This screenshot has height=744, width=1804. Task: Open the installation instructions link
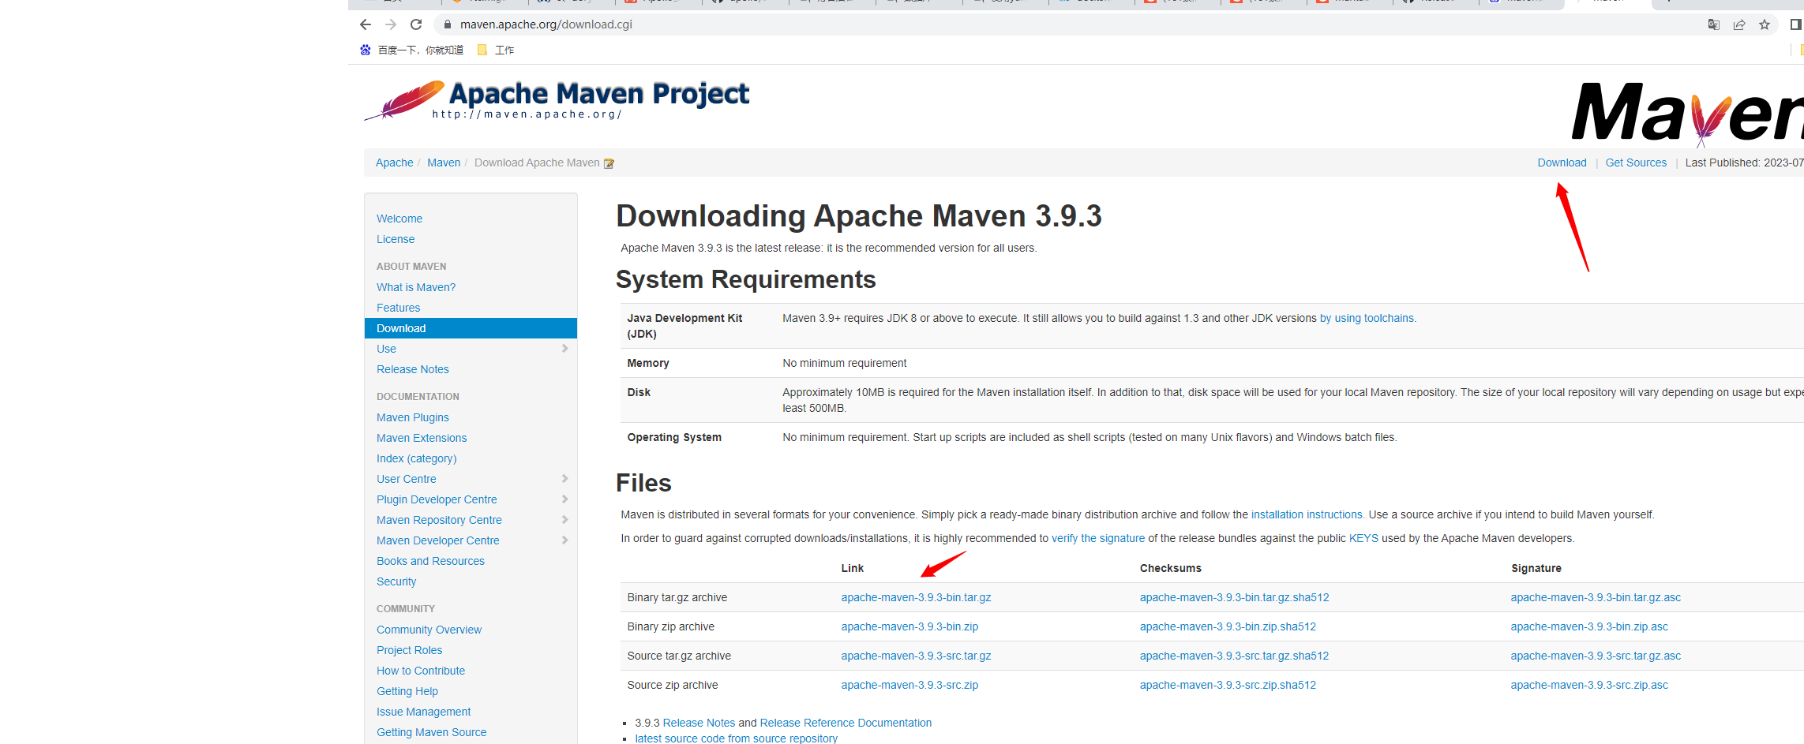pyautogui.click(x=1307, y=514)
